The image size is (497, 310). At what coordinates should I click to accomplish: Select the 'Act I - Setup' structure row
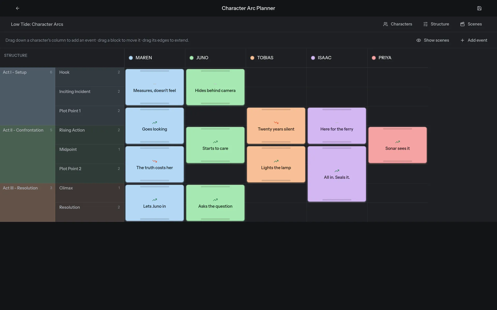click(x=27, y=97)
